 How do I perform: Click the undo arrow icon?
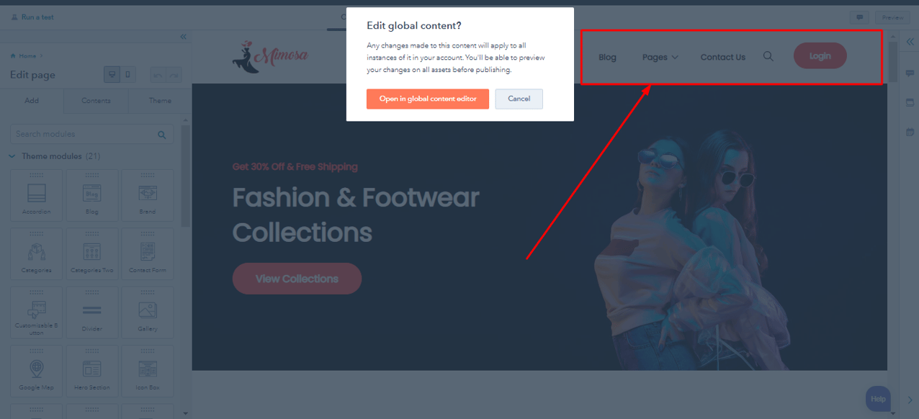tap(158, 75)
